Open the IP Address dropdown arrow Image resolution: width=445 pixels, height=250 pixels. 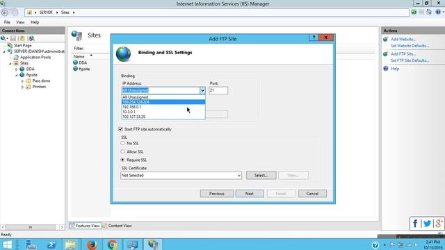(x=202, y=90)
